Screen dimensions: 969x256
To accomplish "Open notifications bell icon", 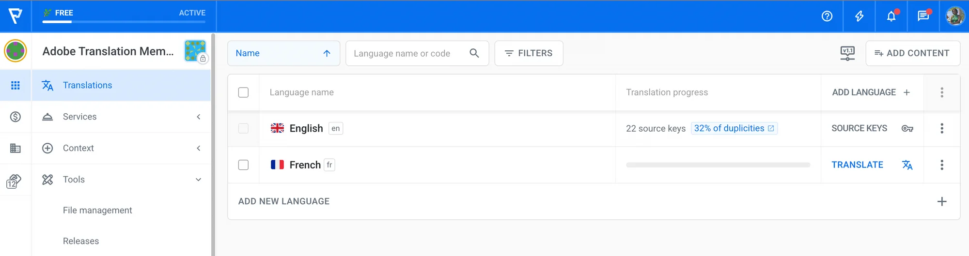I will 891,16.
